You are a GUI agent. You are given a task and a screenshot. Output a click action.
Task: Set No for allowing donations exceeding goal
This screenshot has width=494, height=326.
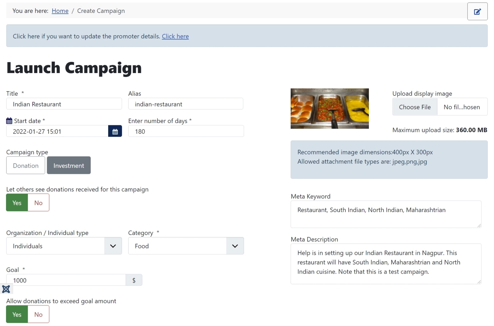pyautogui.click(x=38, y=314)
